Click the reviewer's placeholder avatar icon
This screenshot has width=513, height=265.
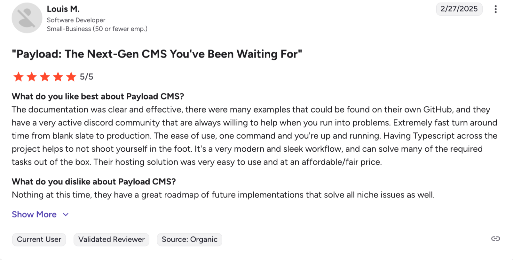click(x=27, y=18)
